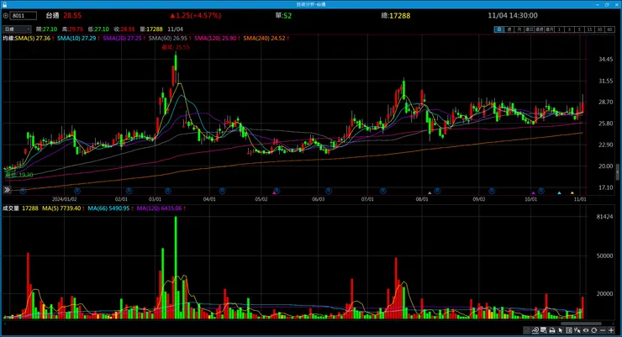Click the magenta triangle marker near 05/02

point(274,192)
